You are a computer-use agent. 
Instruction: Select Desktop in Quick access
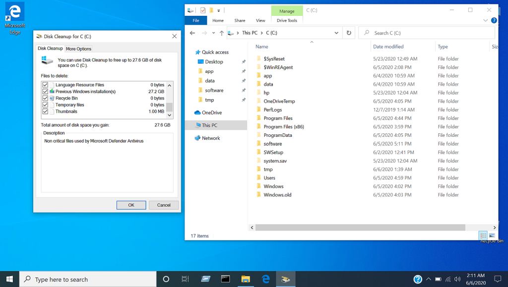pos(214,62)
